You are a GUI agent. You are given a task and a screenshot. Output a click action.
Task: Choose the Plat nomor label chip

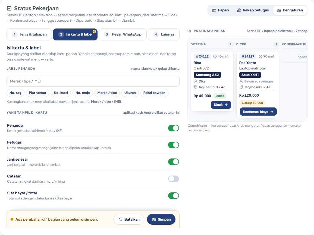point(37,93)
